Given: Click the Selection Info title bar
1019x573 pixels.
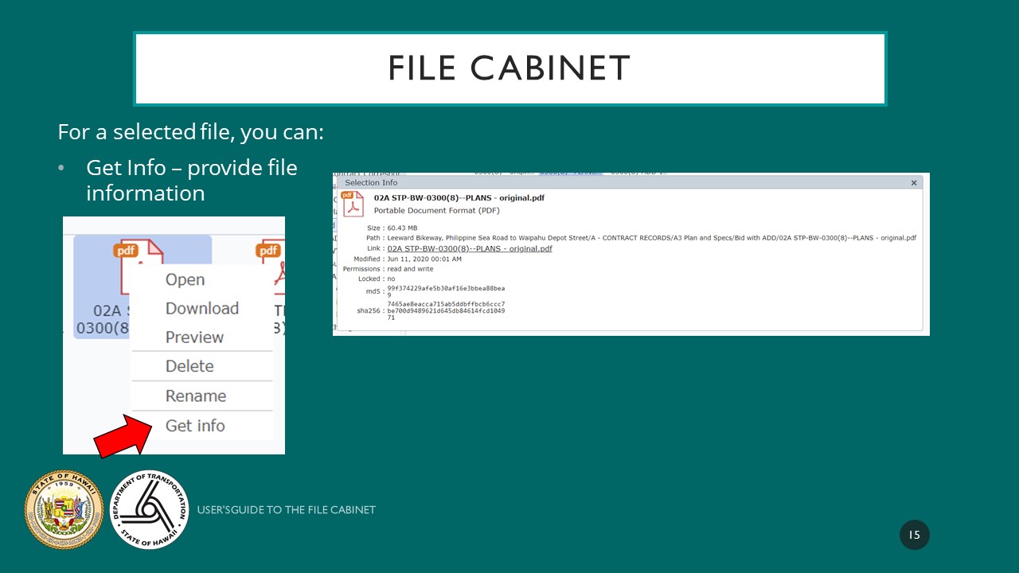Looking at the screenshot, I should point(629,183).
